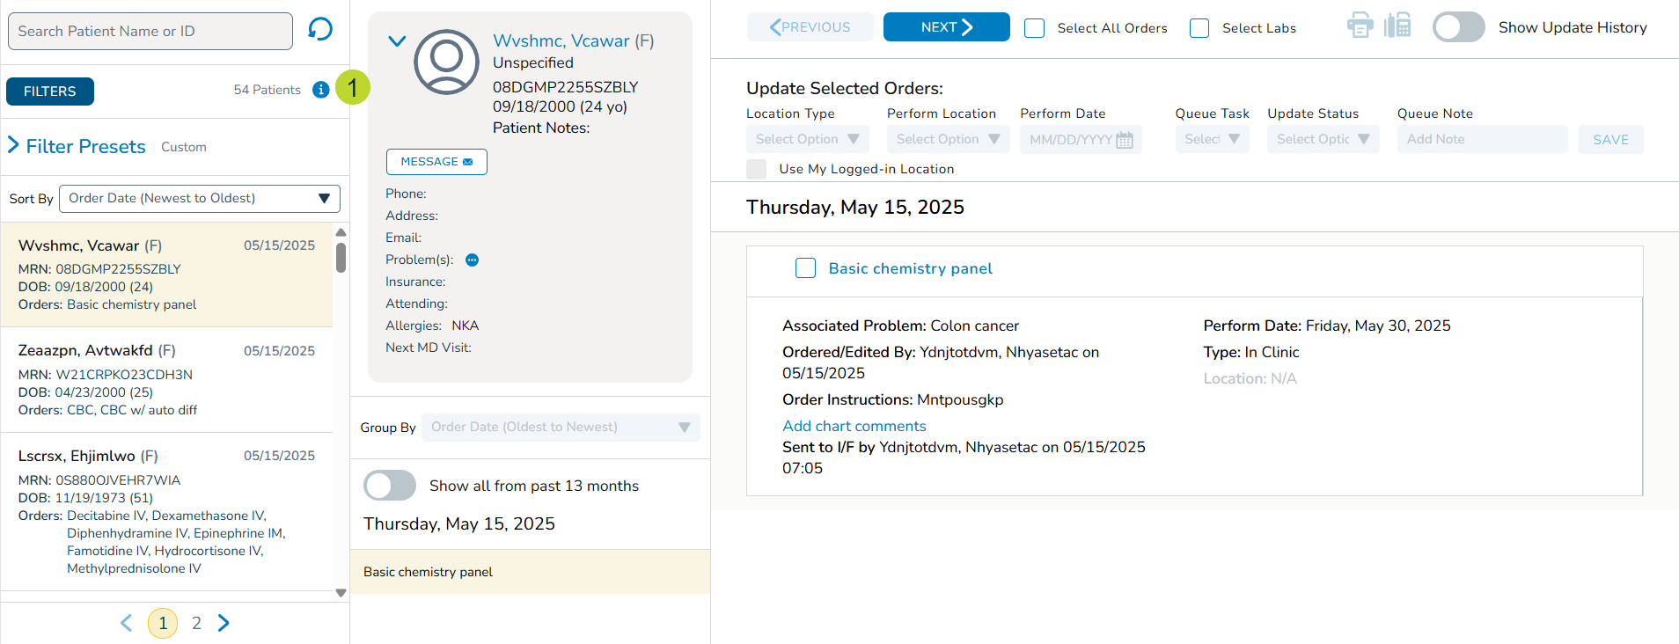Click the print orders icon

[x=1360, y=26]
